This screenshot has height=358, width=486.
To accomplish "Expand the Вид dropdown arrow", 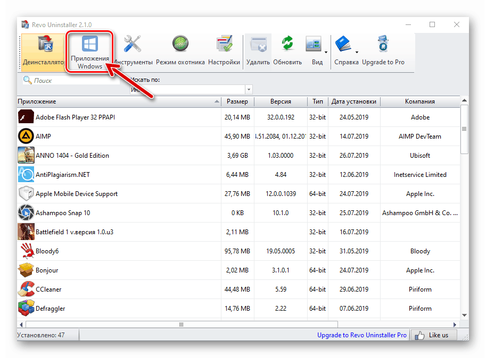I will click(x=326, y=52).
